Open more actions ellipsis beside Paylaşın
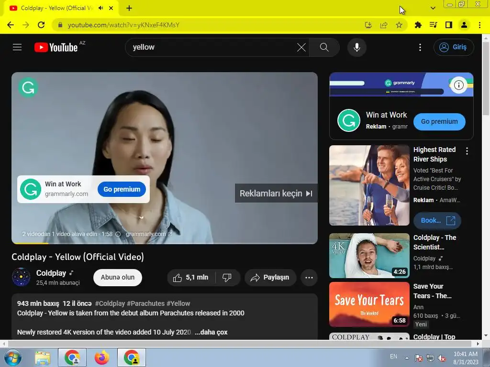The height and width of the screenshot is (367, 490). pyautogui.click(x=309, y=278)
